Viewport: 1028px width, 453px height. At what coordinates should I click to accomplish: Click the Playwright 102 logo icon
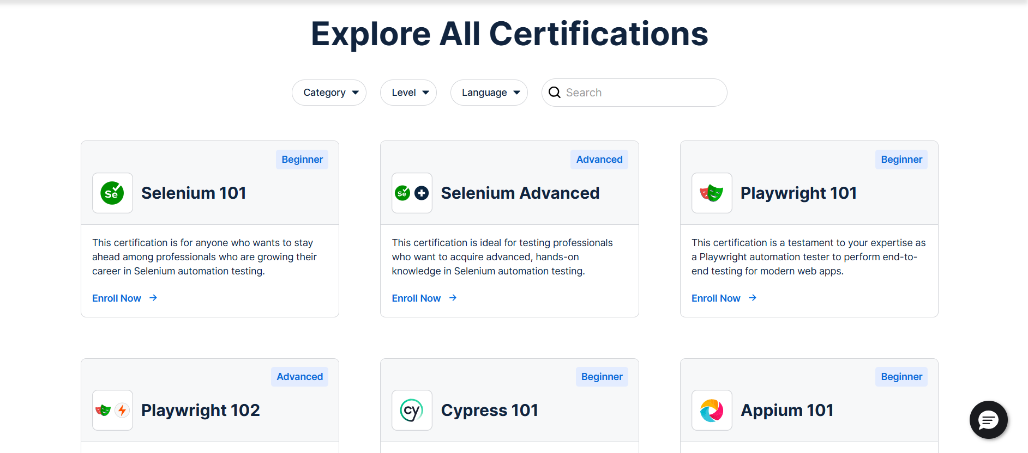point(112,410)
